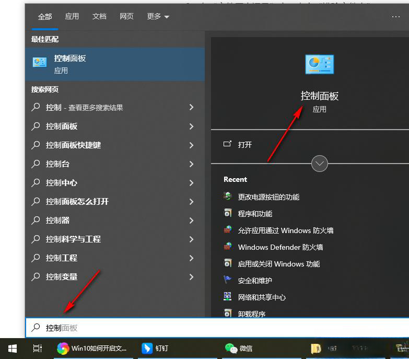
Task: Expand arrow for 控制科学与工程 suggestion
Action: point(192,239)
